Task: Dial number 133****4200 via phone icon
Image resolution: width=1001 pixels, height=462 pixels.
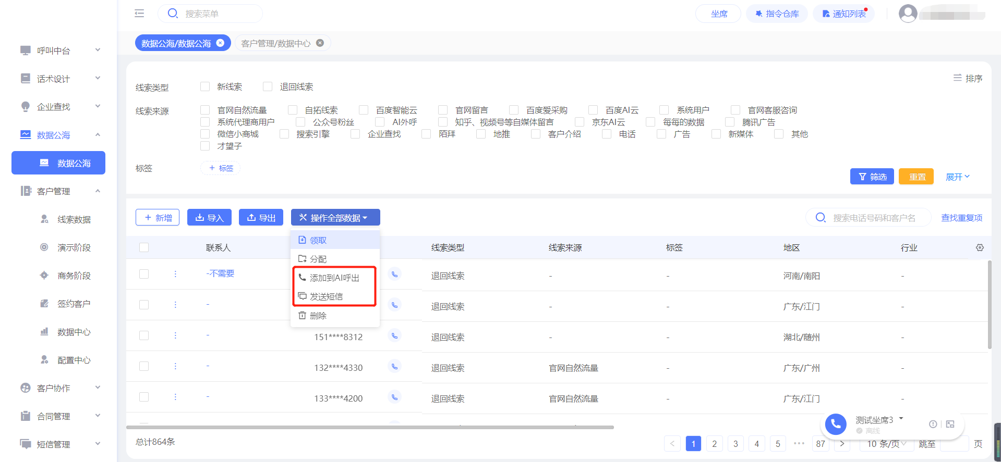Action: pyautogui.click(x=395, y=397)
